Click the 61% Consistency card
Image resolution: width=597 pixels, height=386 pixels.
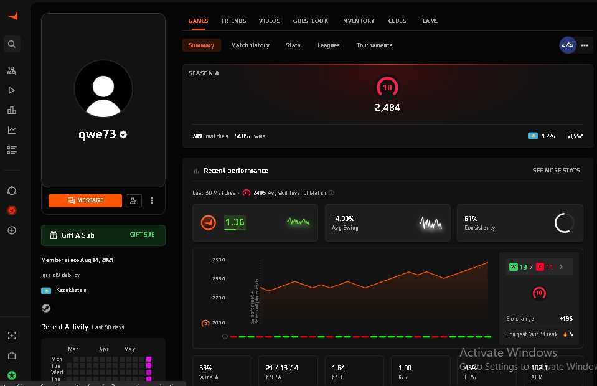pyautogui.click(x=520, y=223)
